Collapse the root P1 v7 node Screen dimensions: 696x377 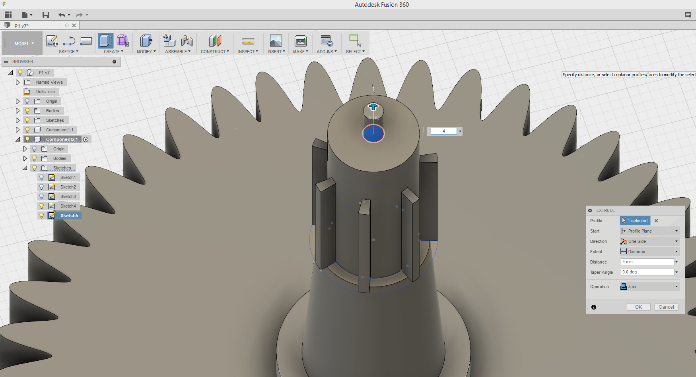click(11, 73)
